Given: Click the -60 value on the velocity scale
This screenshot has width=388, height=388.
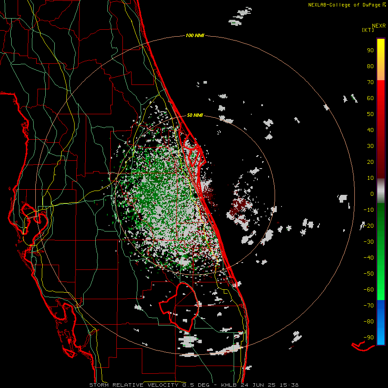Looking at the screenshot, I should click(369, 290).
